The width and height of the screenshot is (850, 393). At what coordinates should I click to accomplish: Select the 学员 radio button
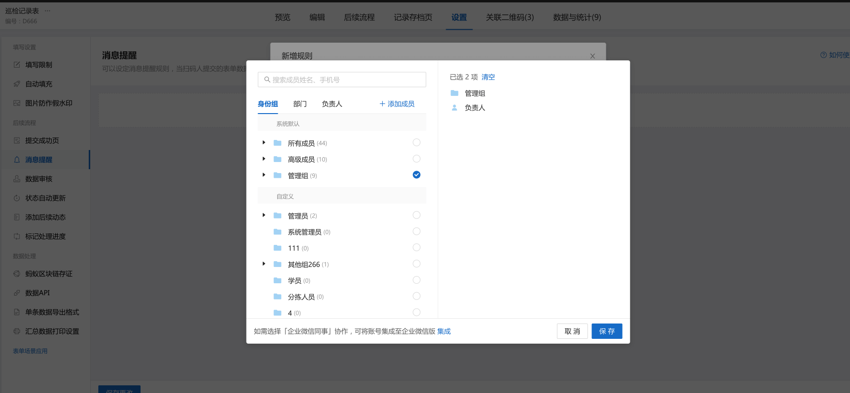point(416,280)
